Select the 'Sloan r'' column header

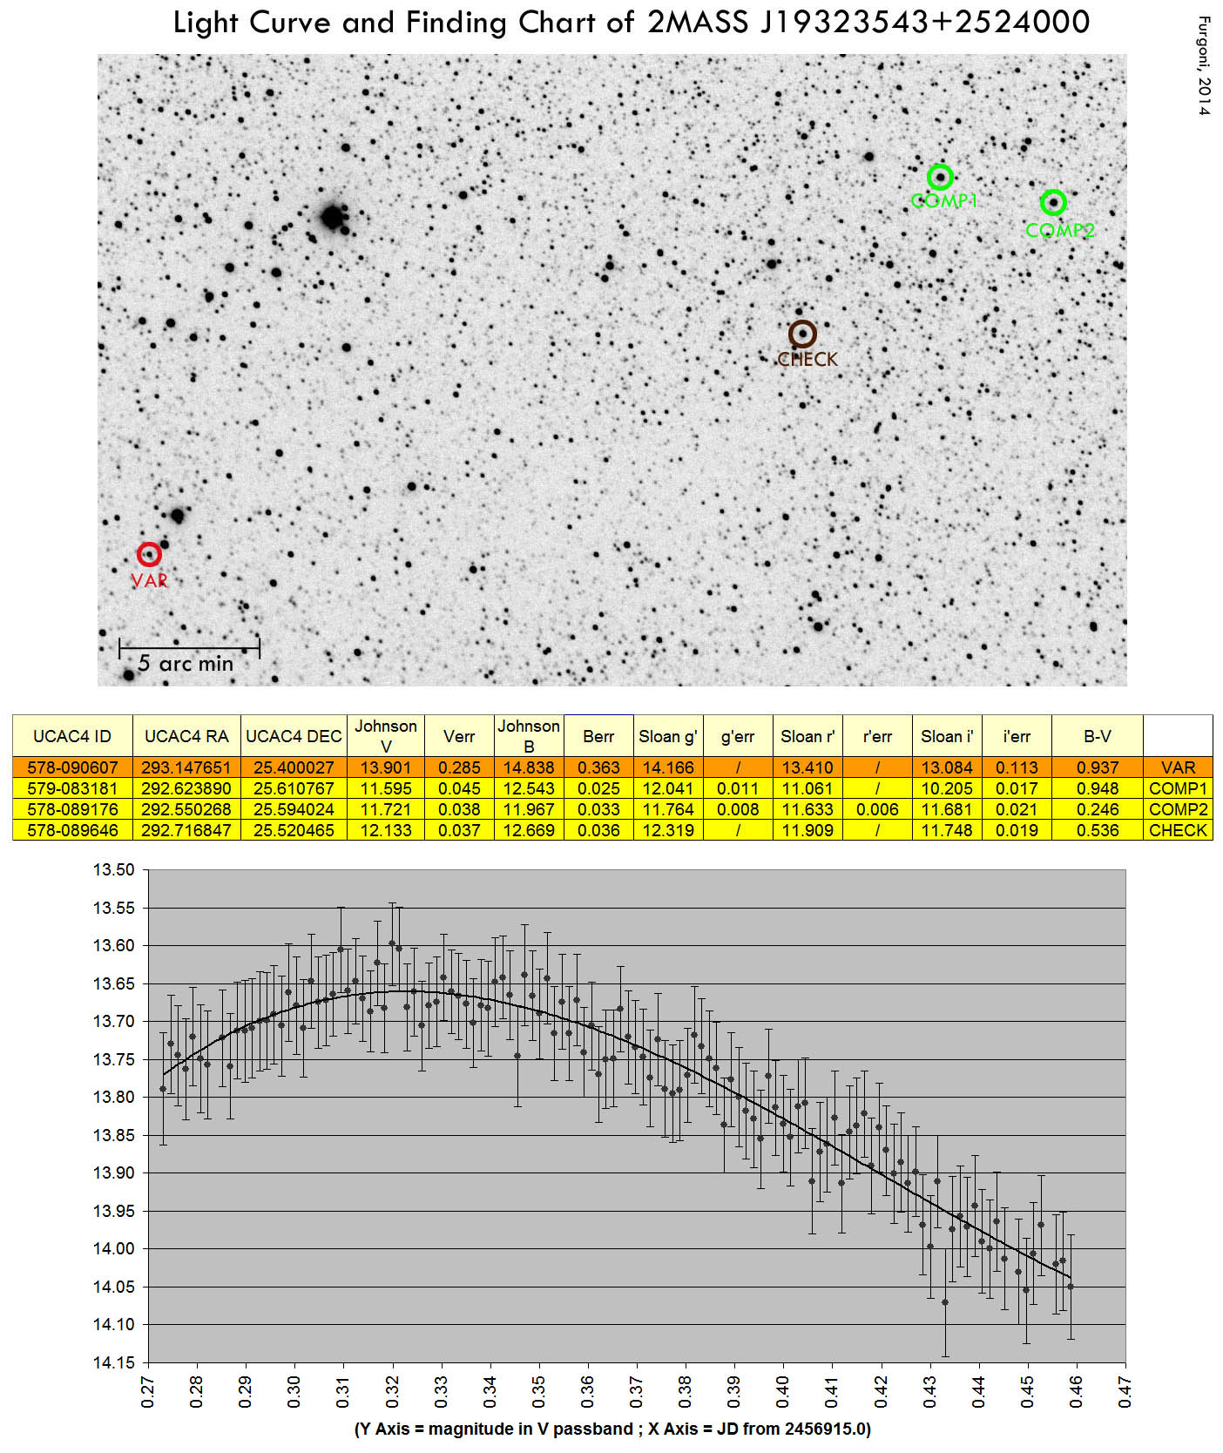click(x=807, y=736)
